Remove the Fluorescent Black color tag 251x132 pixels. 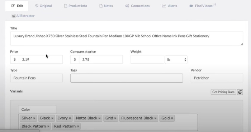click(155, 118)
